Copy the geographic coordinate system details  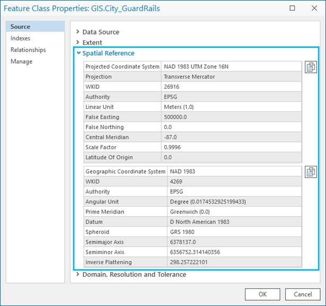click(311, 172)
